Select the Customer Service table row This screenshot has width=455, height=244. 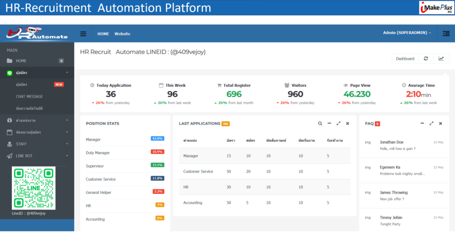264,172
